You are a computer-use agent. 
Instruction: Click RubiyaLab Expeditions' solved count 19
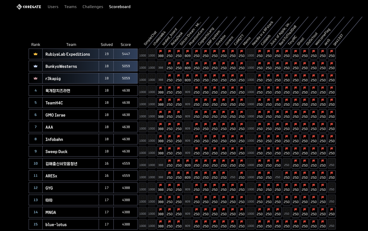106,54
